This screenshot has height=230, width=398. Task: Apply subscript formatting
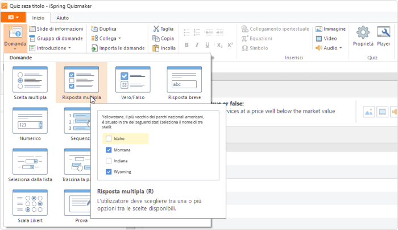pyautogui.click(x=219, y=45)
